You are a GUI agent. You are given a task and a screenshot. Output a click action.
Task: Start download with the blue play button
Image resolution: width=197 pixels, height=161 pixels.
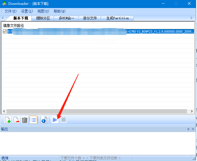pyautogui.click(x=55, y=120)
